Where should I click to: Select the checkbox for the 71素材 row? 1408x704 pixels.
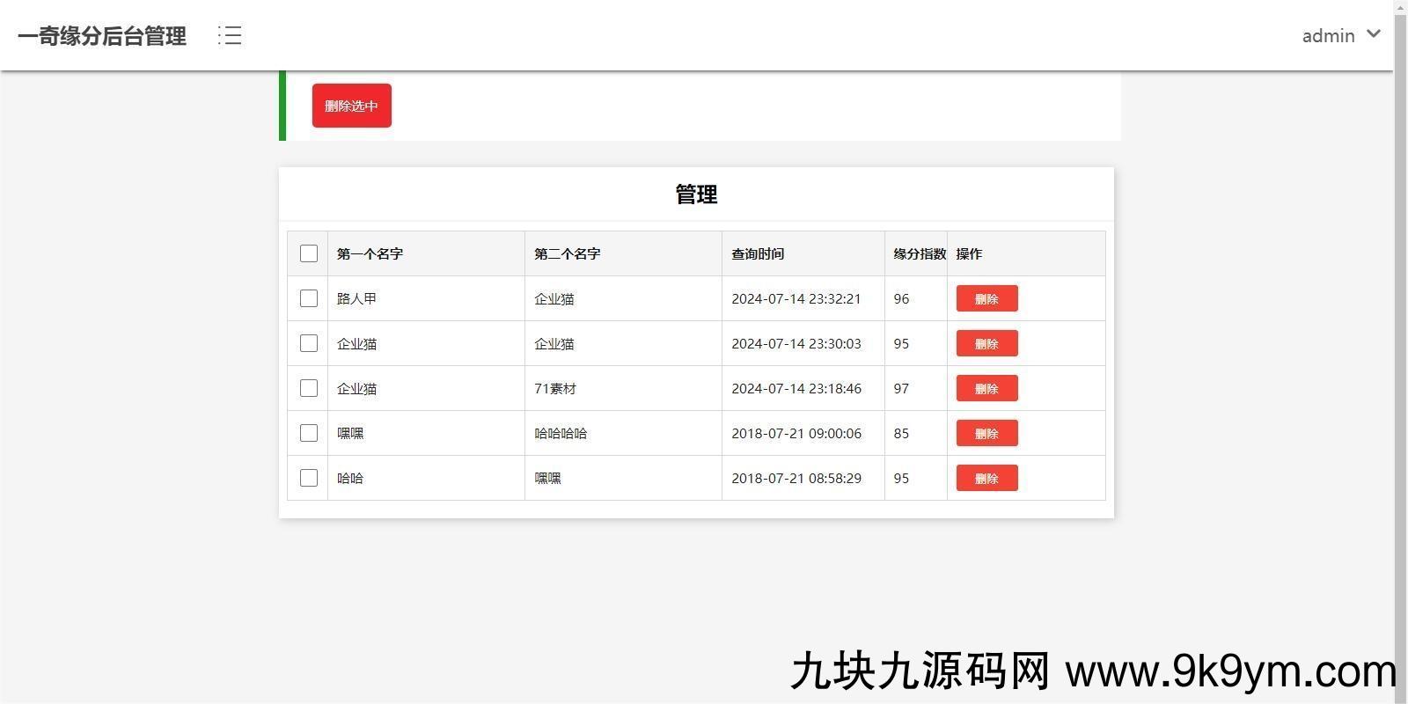coord(309,388)
